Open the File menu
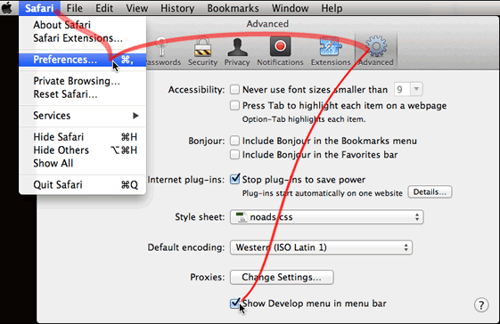This screenshot has height=324, width=500. click(75, 8)
